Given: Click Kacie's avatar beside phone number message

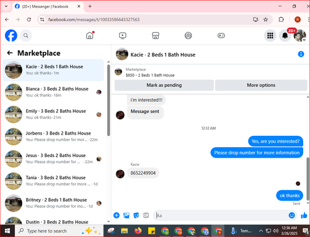Looking at the screenshot, I should [x=120, y=174].
